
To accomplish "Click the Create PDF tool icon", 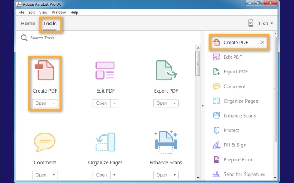I will click(x=44, y=70).
